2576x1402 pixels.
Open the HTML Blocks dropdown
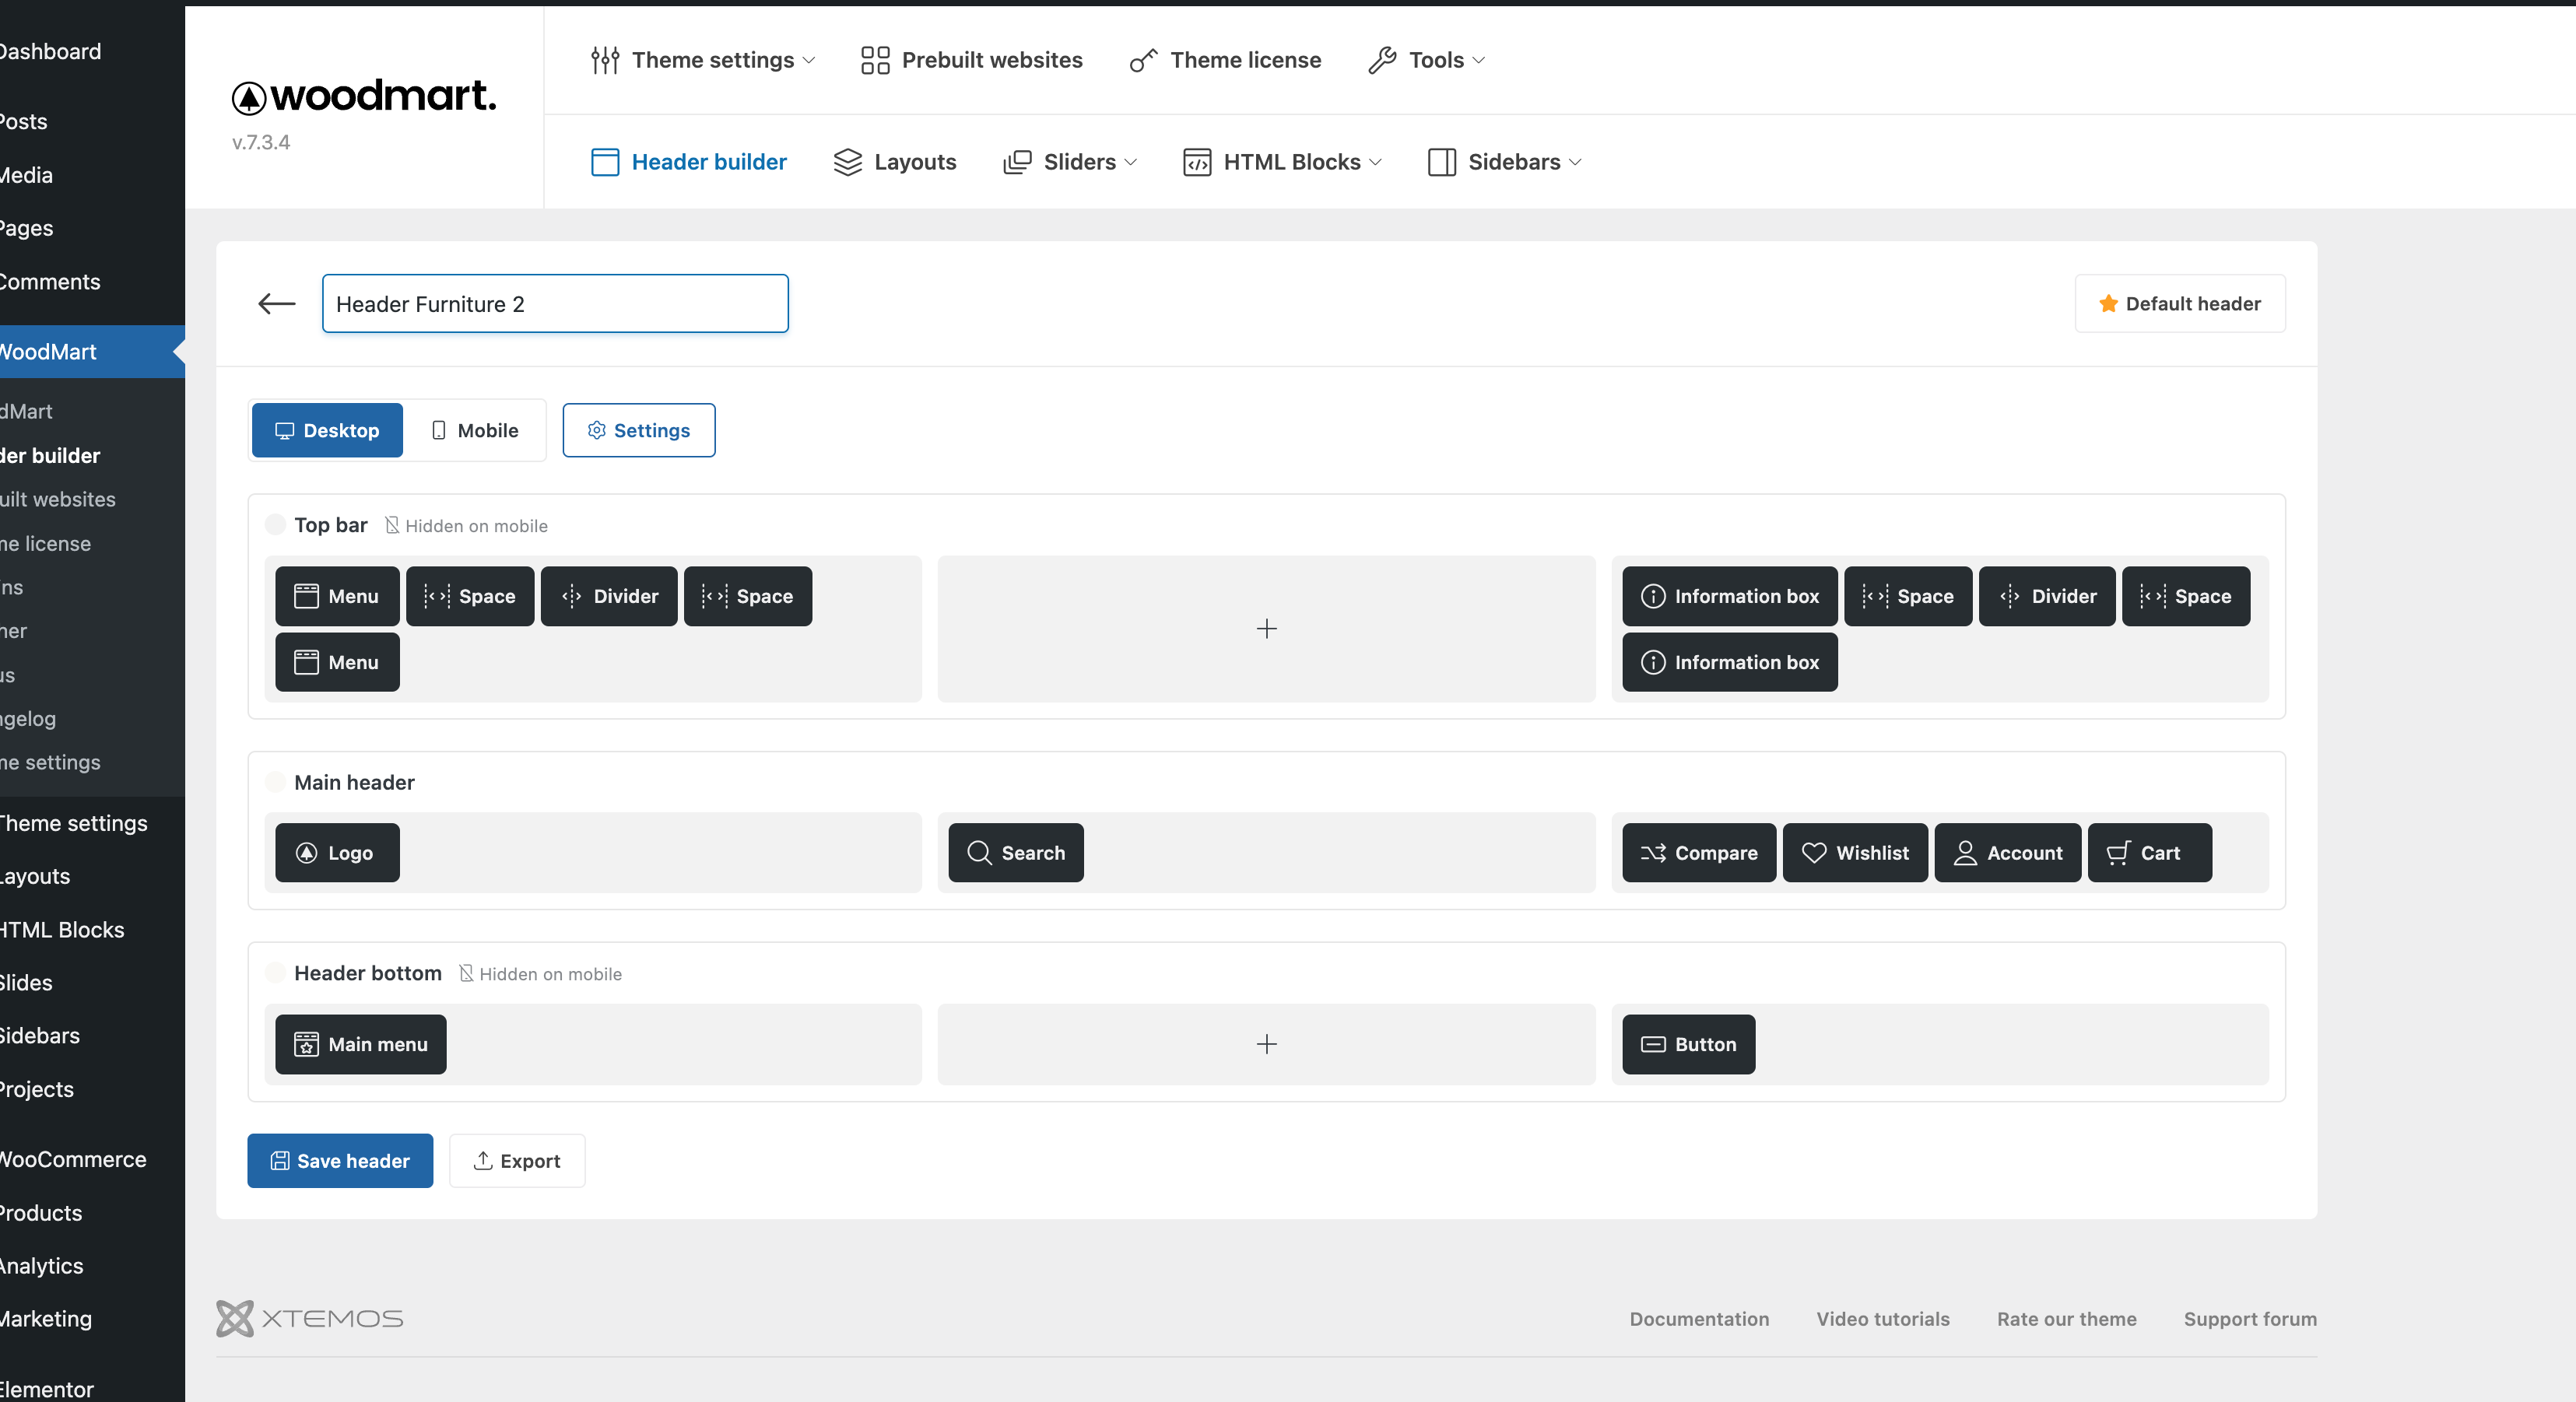(1282, 162)
